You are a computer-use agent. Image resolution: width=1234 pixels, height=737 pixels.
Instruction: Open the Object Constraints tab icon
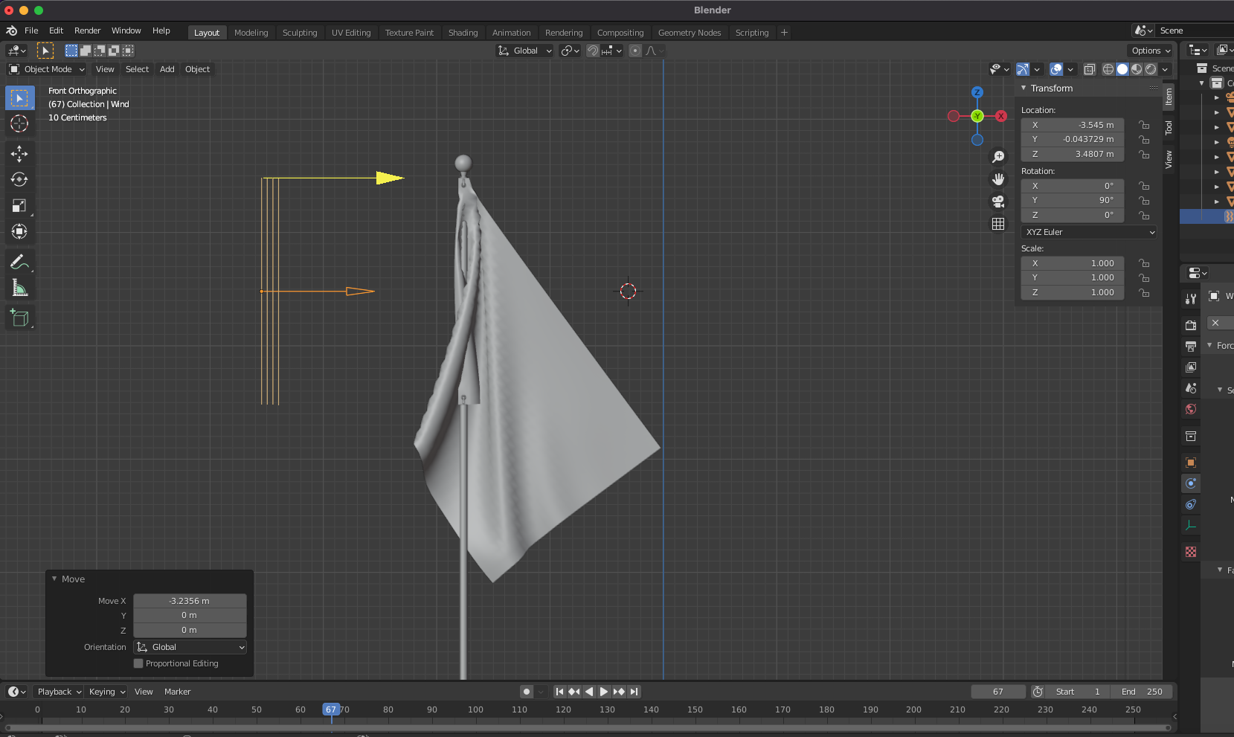pyautogui.click(x=1191, y=504)
